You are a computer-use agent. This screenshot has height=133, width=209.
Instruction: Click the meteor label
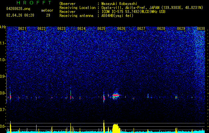[47, 10]
